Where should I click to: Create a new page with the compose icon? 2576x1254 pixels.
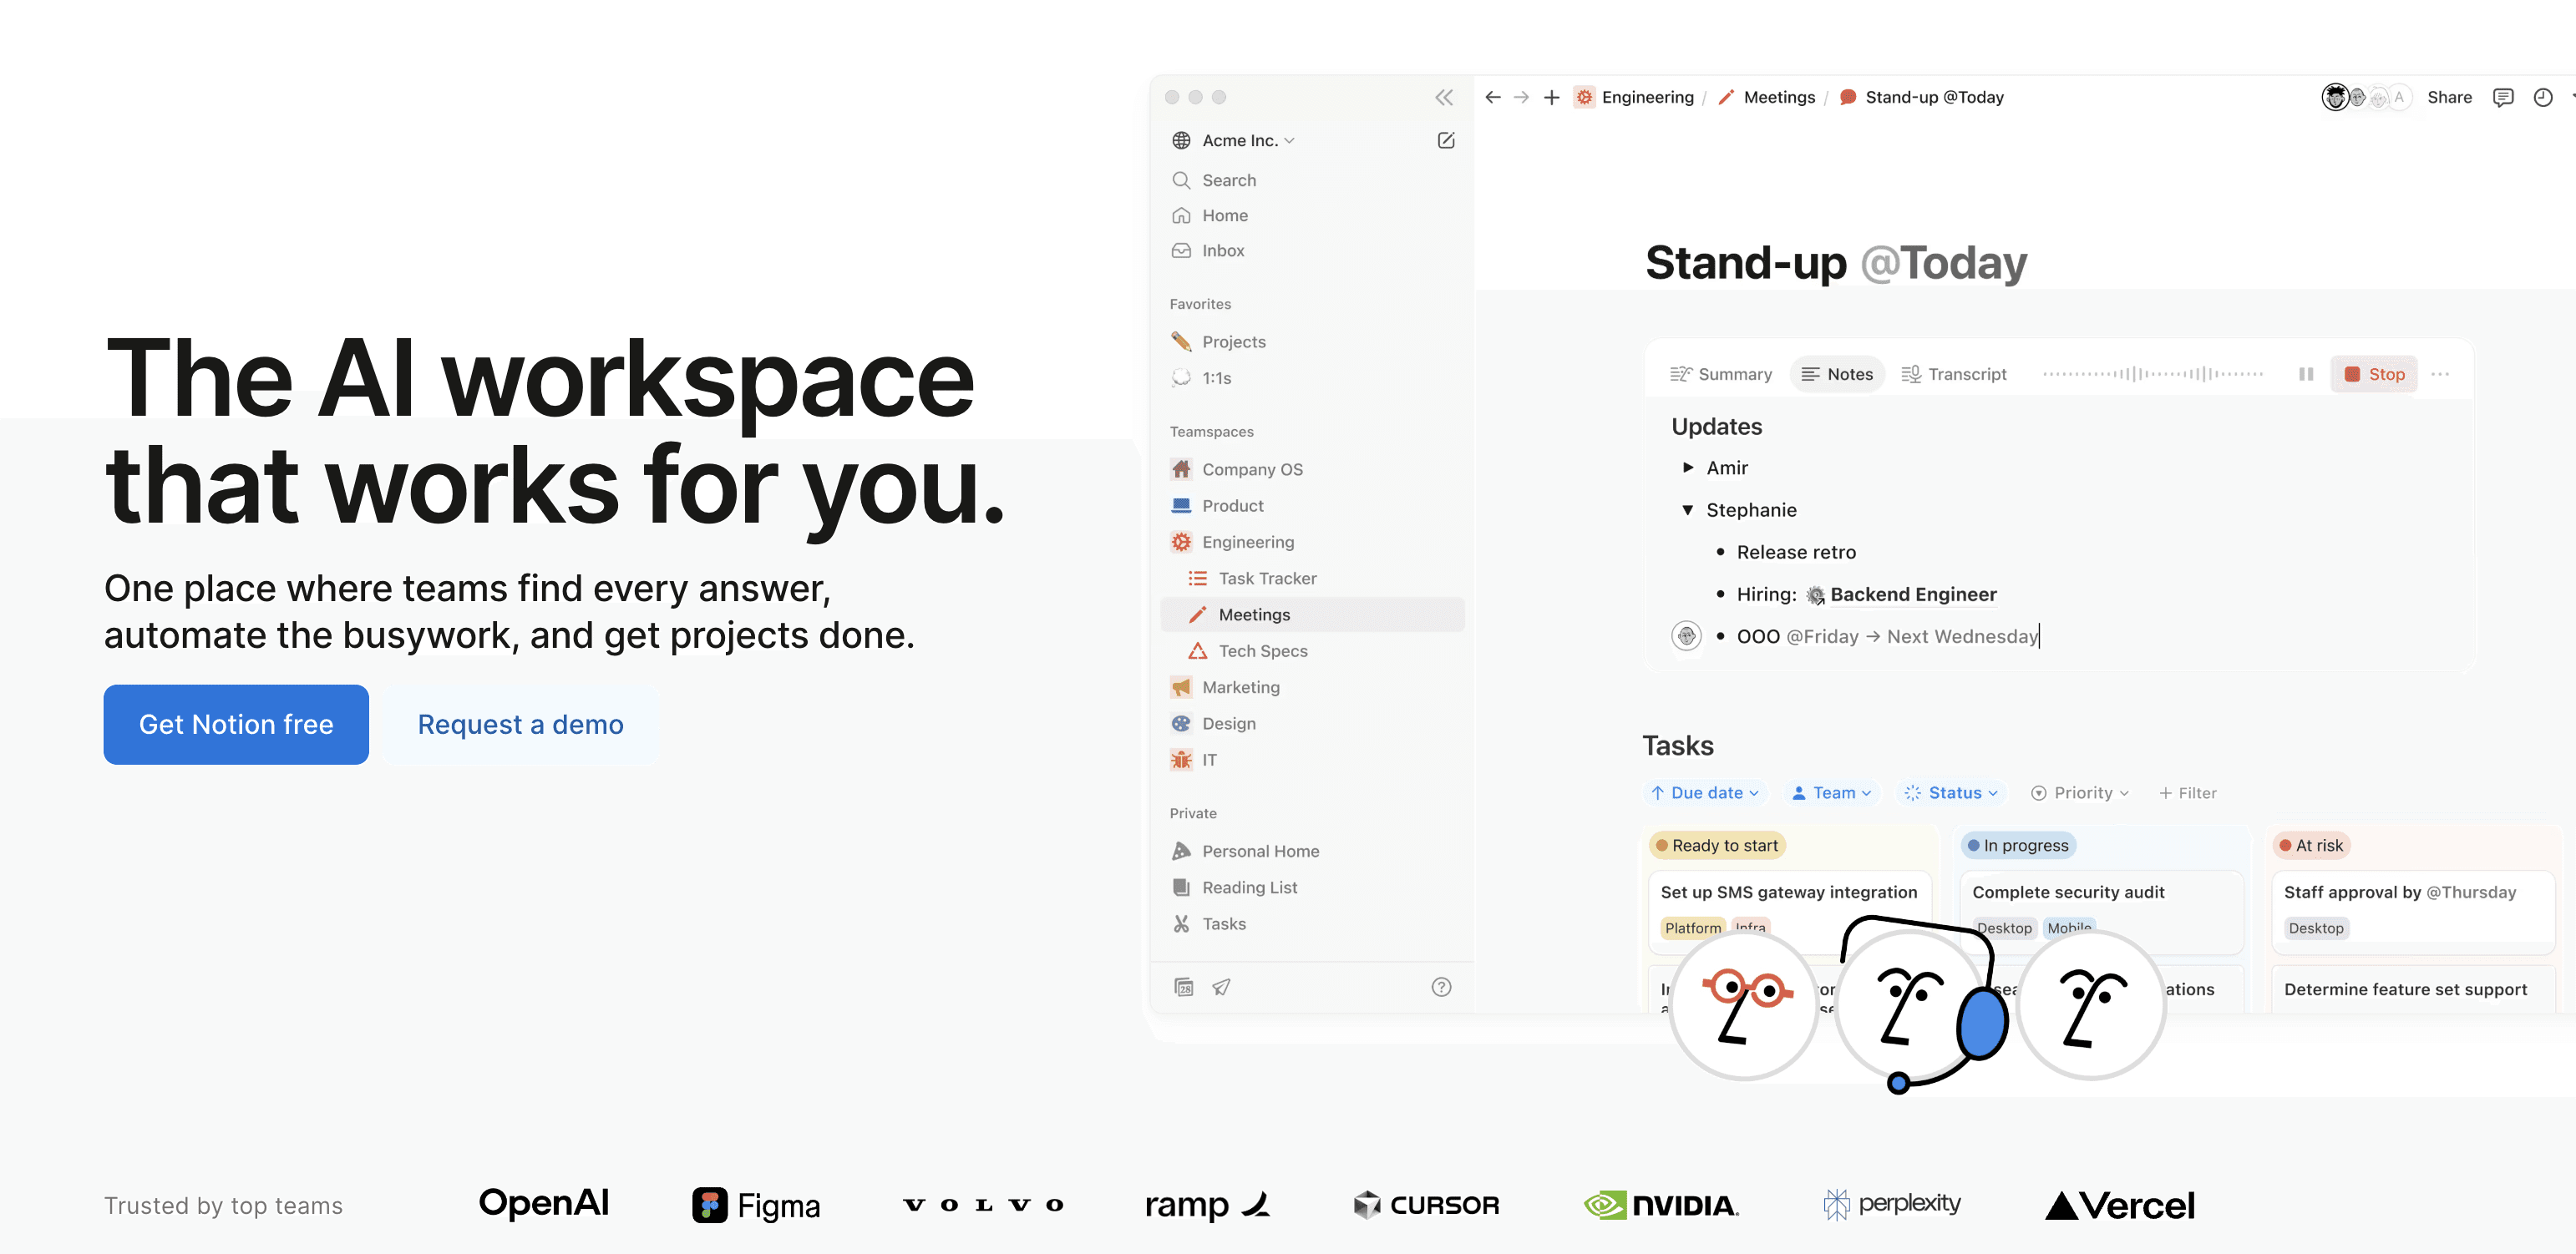1446,140
